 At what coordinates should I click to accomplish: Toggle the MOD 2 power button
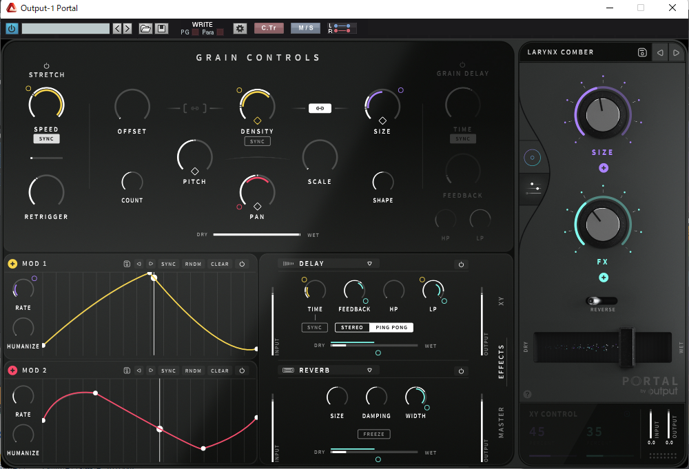(242, 371)
